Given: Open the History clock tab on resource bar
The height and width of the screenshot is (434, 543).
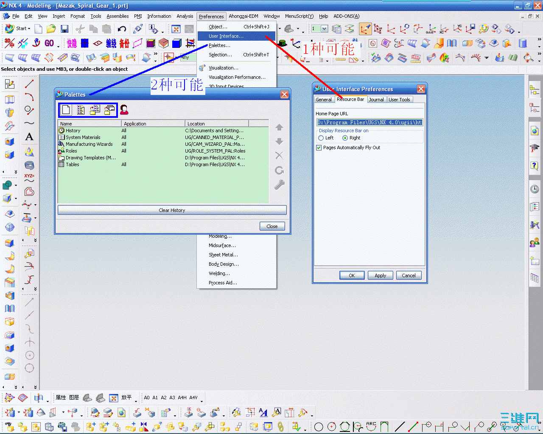Looking at the screenshot, I should (535, 189).
